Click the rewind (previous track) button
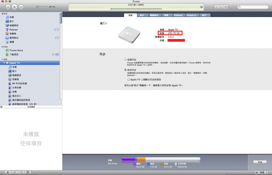This screenshot has width=272, height=175. tap(8, 7)
